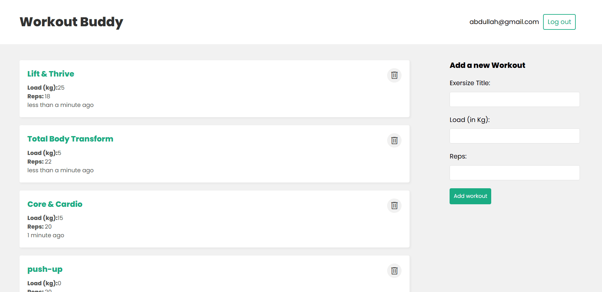Viewport: 602px width, 292px height.
Task: Click the Core & Cardio heading
Action: (55, 204)
